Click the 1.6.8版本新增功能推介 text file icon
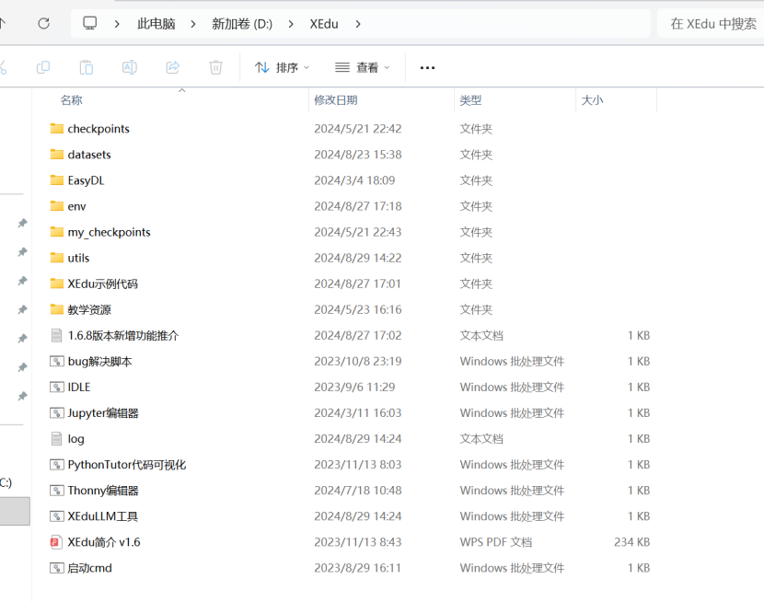Viewport: 764px width, 602px height. tap(56, 335)
